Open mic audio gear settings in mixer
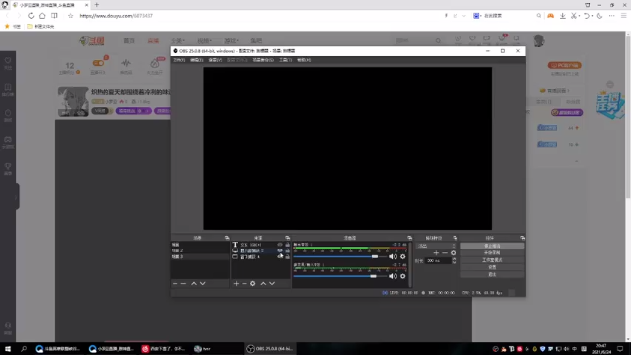Viewport: 631px width, 355px height. click(x=403, y=276)
